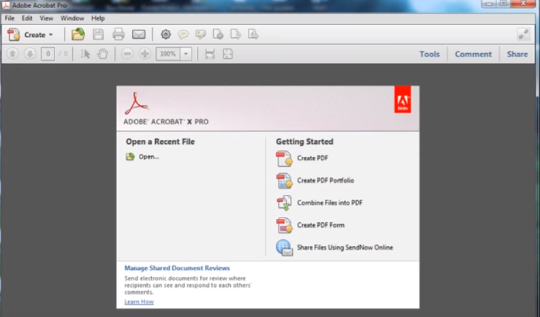Click the Save disk icon
This screenshot has width=540, height=317.
(98, 34)
